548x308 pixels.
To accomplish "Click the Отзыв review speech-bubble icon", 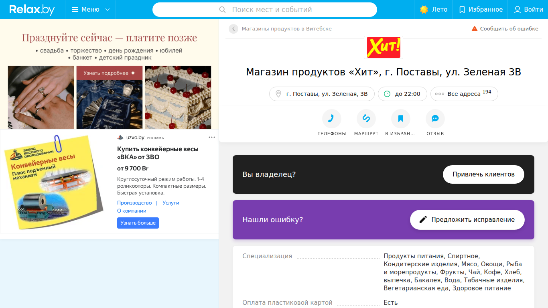I will [435, 119].
